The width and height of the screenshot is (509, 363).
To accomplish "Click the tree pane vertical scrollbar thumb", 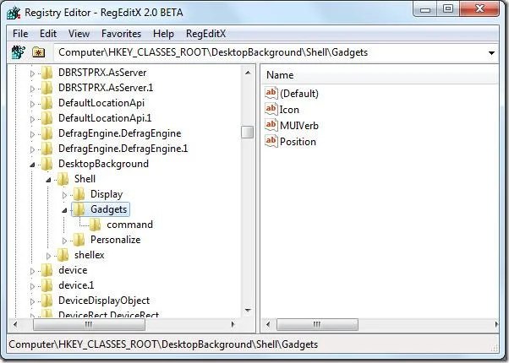I will [x=248, y=132].
